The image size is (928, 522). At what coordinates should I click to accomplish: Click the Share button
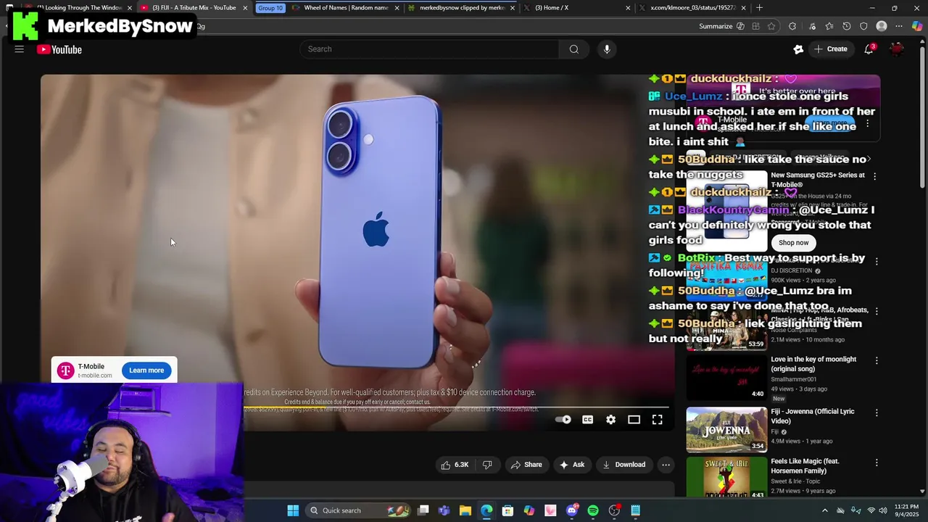pyautogui.click(x=526, y=465)
